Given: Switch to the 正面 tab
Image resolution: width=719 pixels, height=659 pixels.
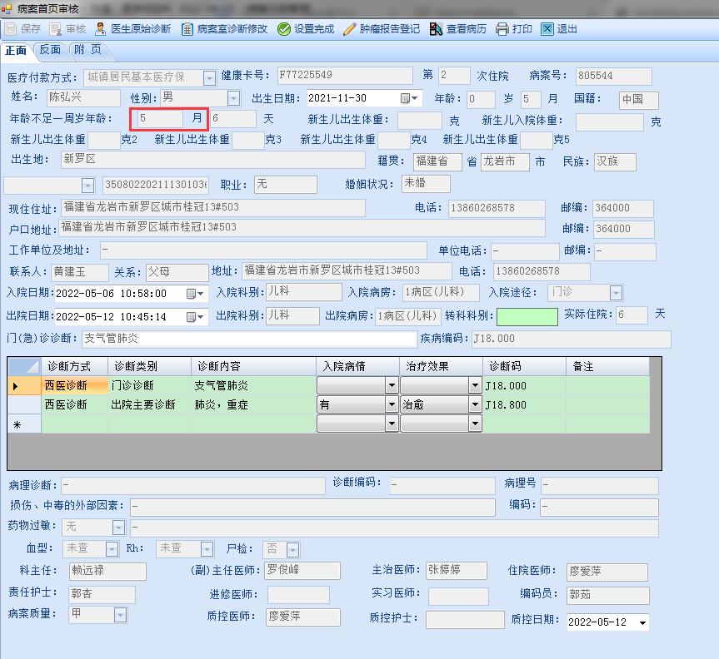Looking at the screenshot, I should 16,50.
